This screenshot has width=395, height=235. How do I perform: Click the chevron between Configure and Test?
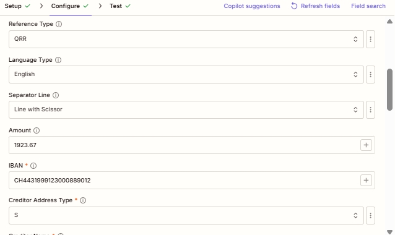tap(100, 6)
